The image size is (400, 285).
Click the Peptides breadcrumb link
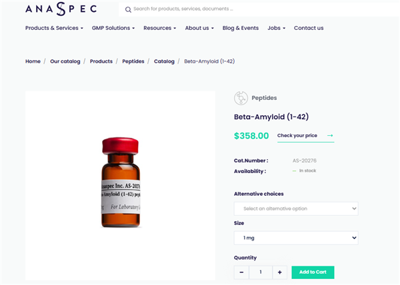tap(133, 61)
